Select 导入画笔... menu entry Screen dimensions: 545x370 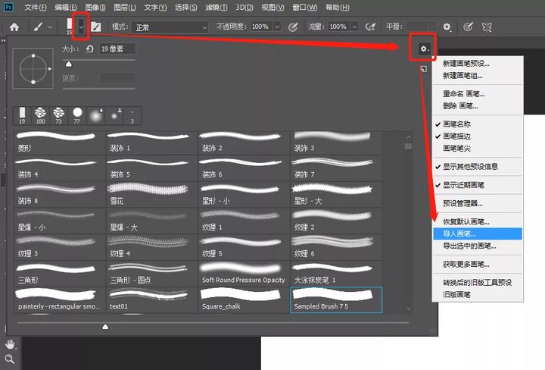(478, 234)
